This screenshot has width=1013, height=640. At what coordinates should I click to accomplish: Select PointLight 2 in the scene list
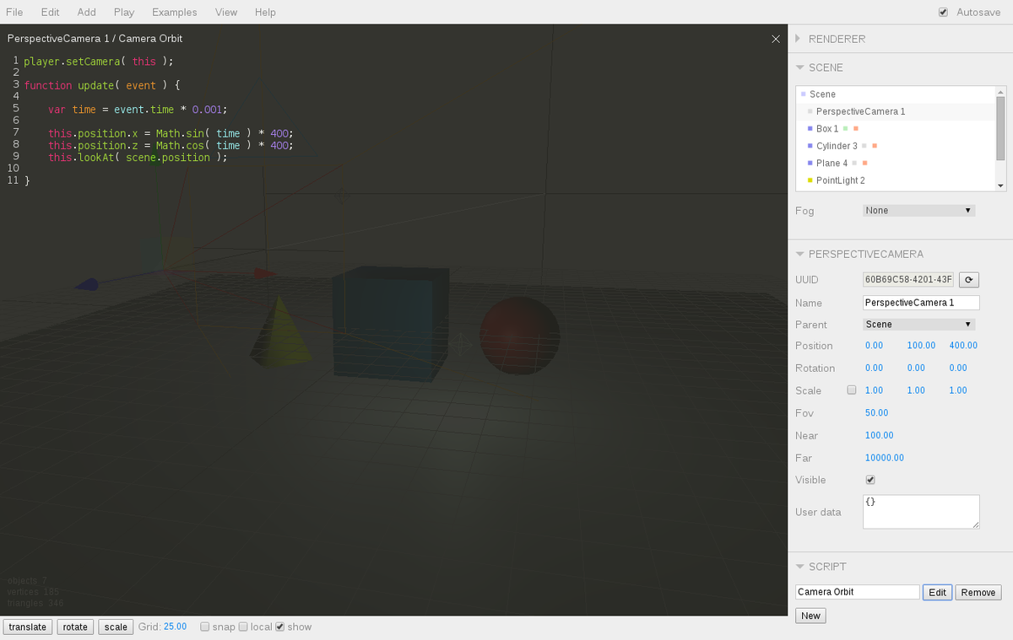point(896,180)
